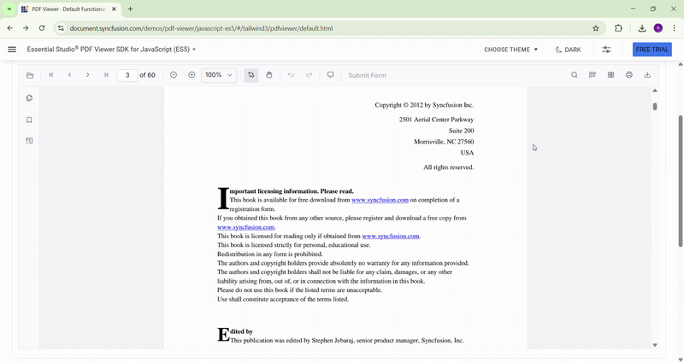Viewport: 684px width, 363px height.
Task: Open the browser profile avatar
Action: [657, 28]
